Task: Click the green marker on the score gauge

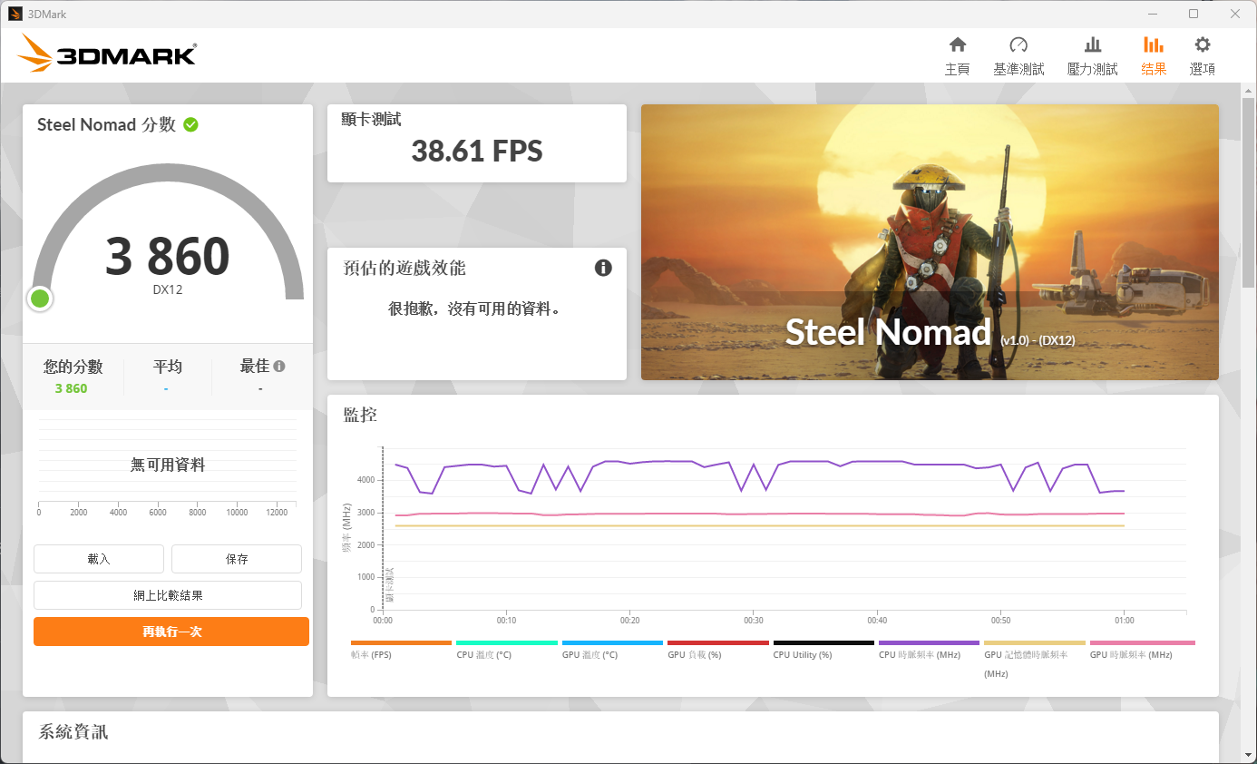Action: coord(39,299)
